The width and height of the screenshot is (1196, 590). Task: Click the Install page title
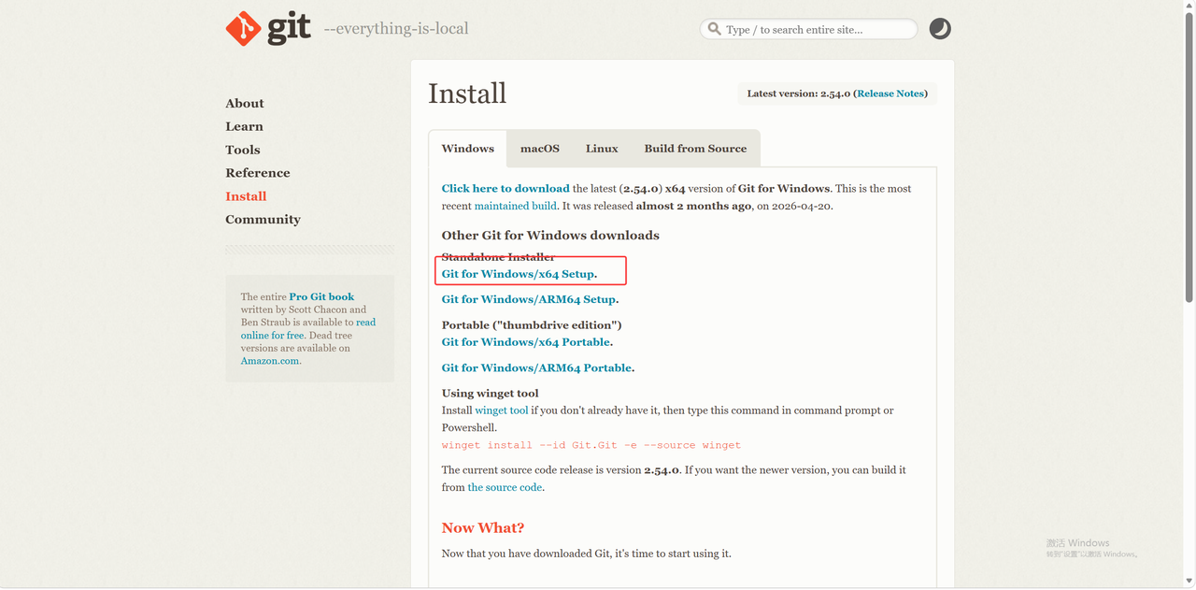click(467, 94)
